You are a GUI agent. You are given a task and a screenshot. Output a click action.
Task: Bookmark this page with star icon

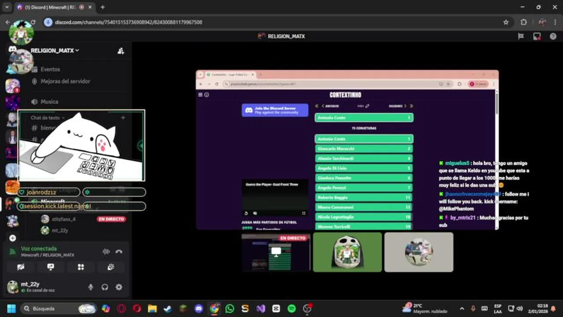click(x=506, y=22)
